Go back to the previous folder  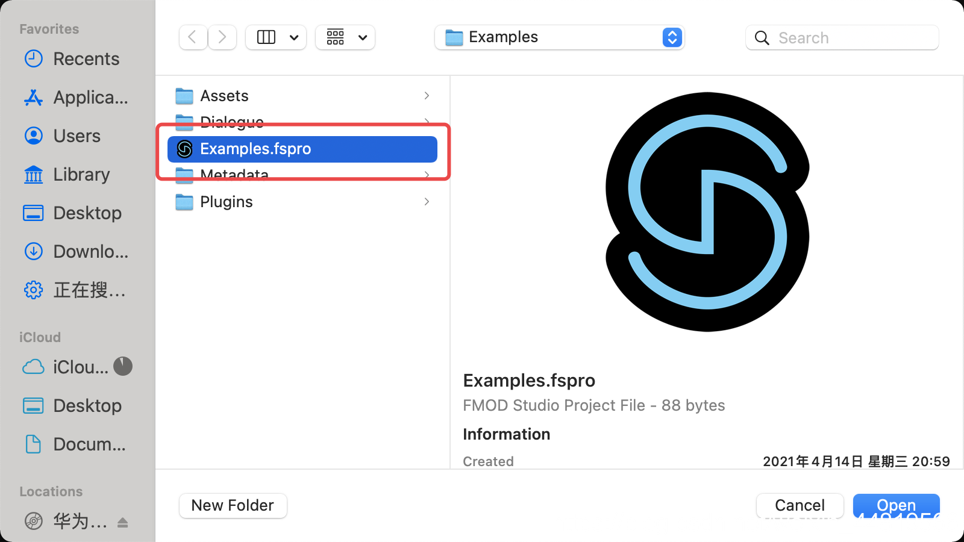coord(193,37)
